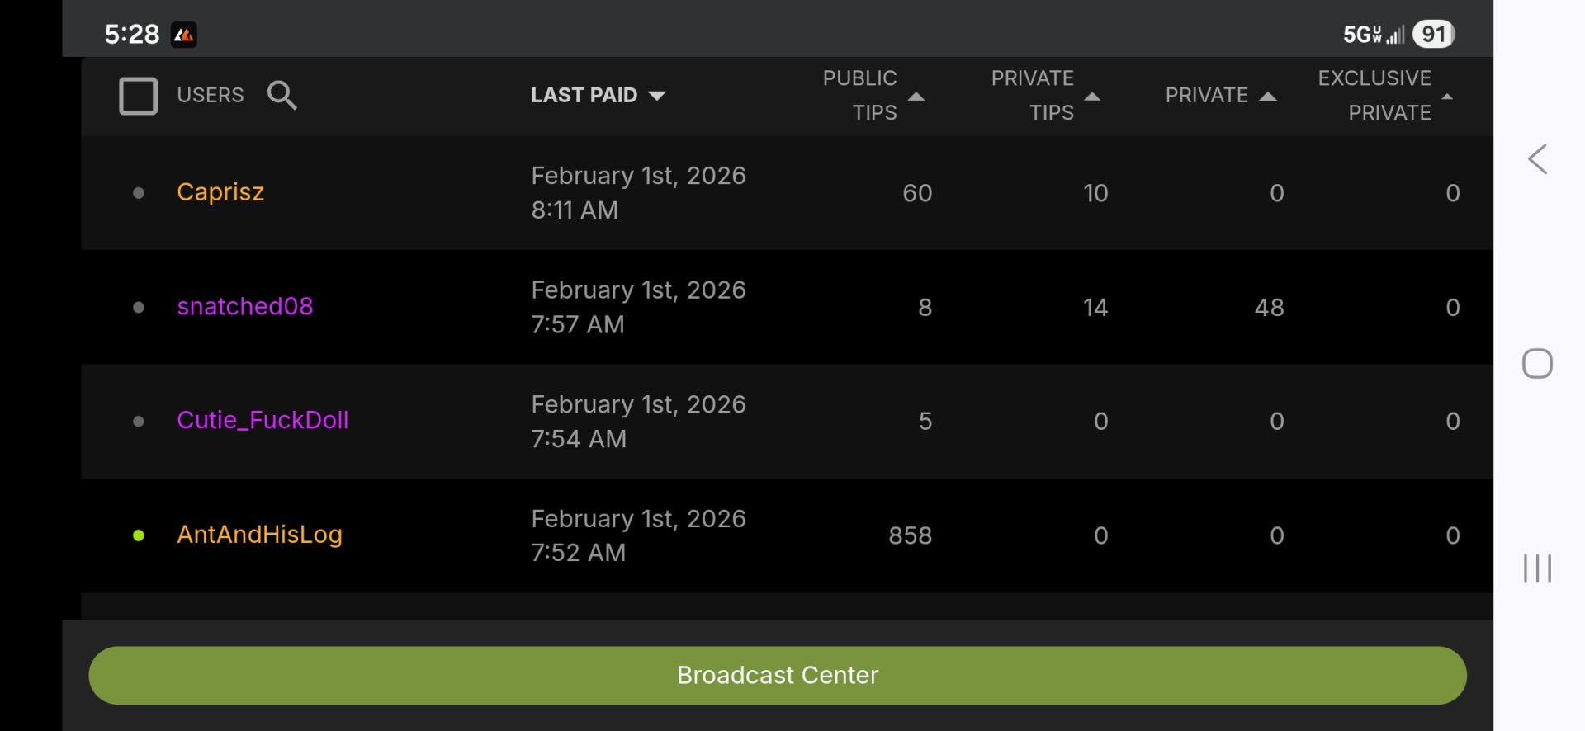Check the select-all users checkbox
The width and height of the screenshot is (1585, 731).
point(139,96)
